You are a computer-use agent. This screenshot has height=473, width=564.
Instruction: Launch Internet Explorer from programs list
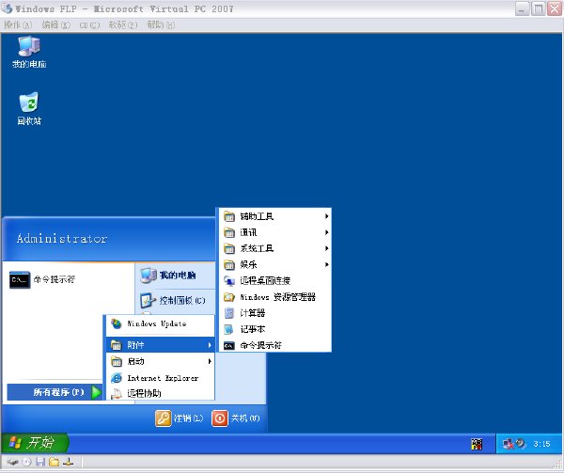coord(161,378)
